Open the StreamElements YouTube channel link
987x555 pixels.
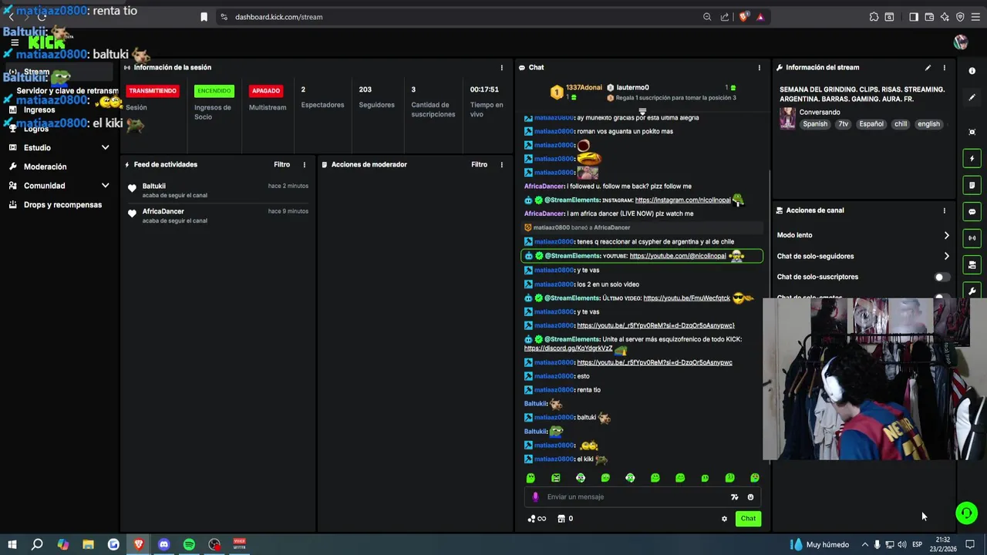coord(678,256)
